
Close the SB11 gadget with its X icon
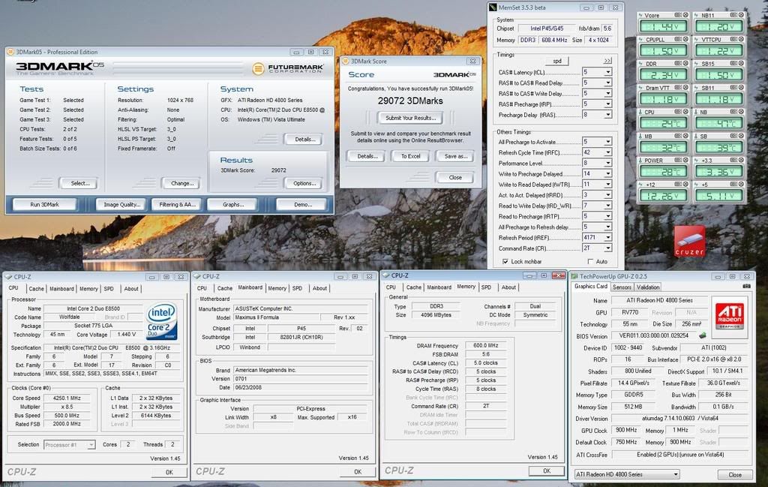741,88
